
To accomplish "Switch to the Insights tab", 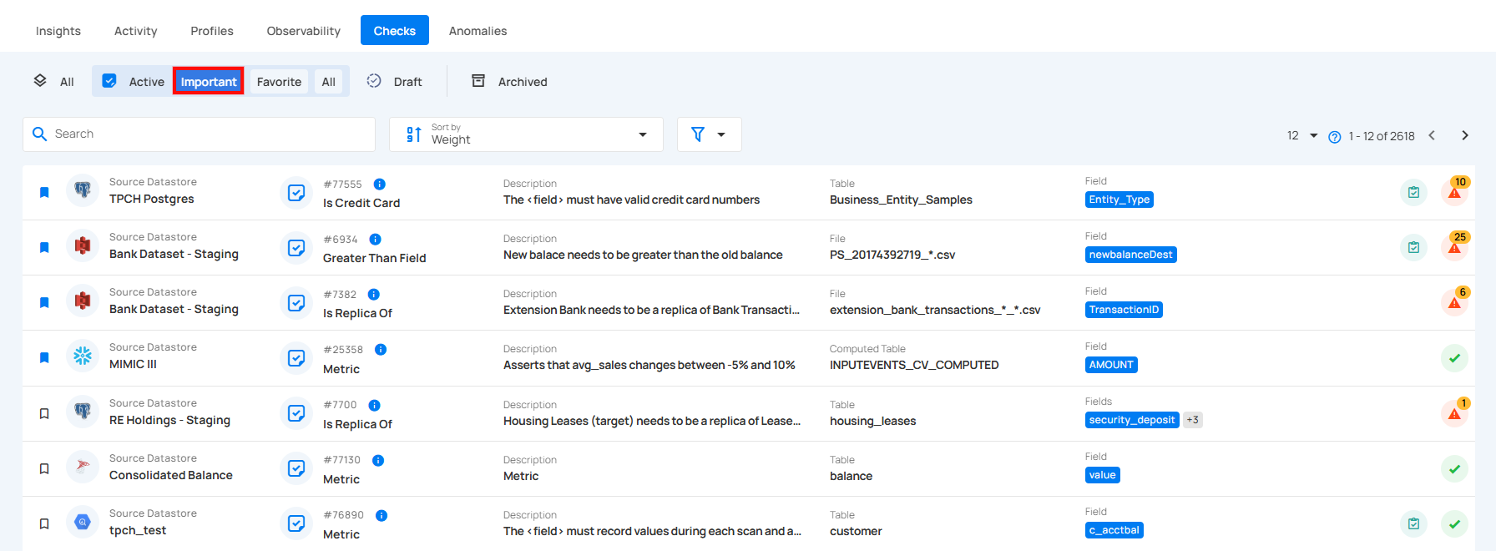I will [x=58, y=31].
